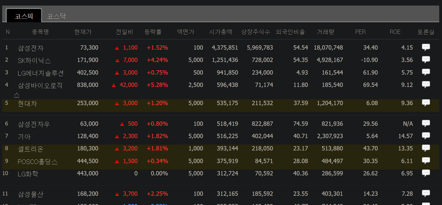The width and height of the screenshot is (442, 205).
Task: Click the PER column header
Action: tap(360, 32)
